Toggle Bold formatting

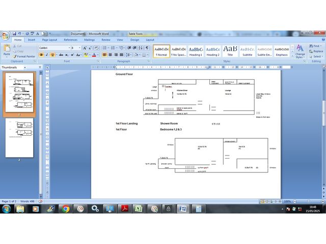click(x=41, y=55)
